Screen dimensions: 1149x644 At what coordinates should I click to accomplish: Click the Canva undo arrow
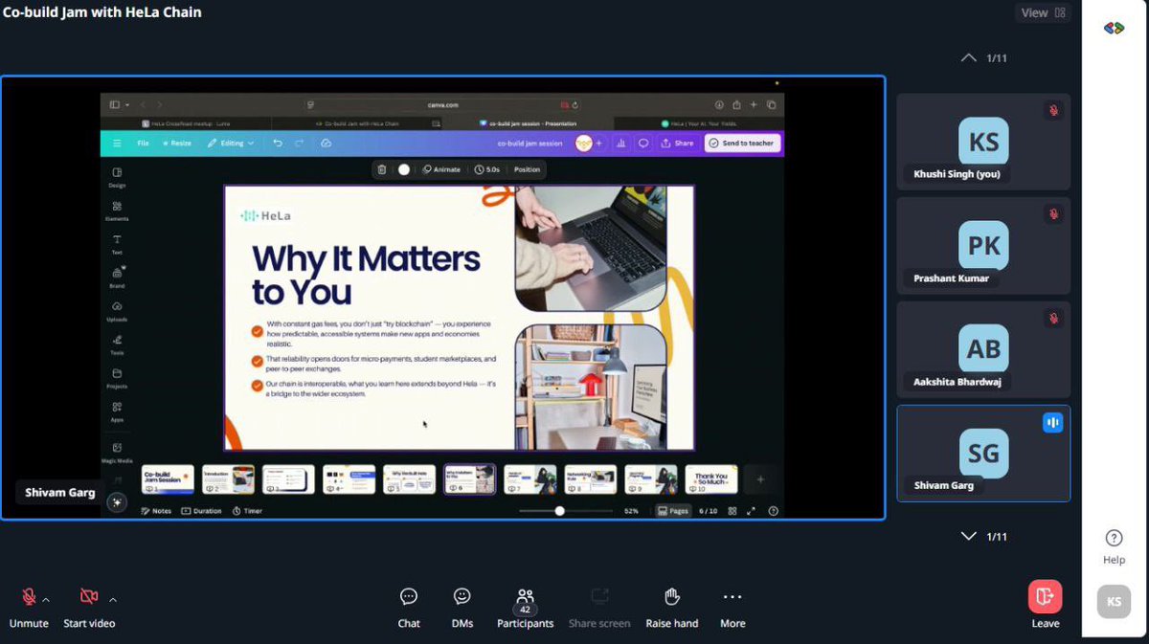(x=278, y=144)
